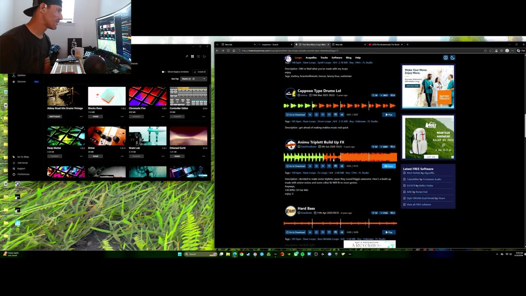Image resolution: width=526 pixels, height=296 pixels.
Task: Open more options for Chromatic Fire
Action: coord(163,116)
